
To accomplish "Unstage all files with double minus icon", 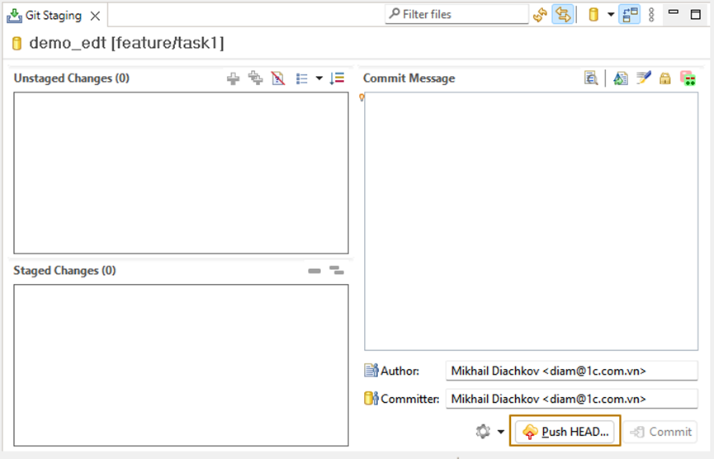I will click(337, 270).
